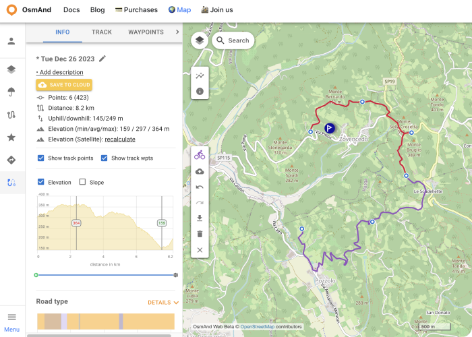This screenshot has height=337, width=472.
Task: Click the tab scroll right chevron
Action: (x=177, y=32)
